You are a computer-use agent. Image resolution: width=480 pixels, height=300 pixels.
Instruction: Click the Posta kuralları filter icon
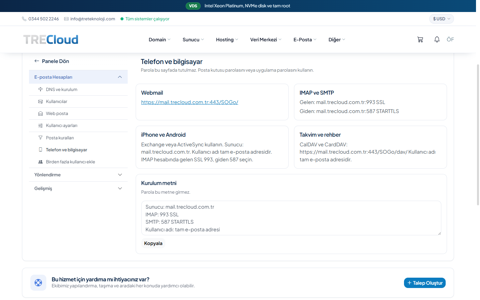pyautogui.click(x=40, y=138)
